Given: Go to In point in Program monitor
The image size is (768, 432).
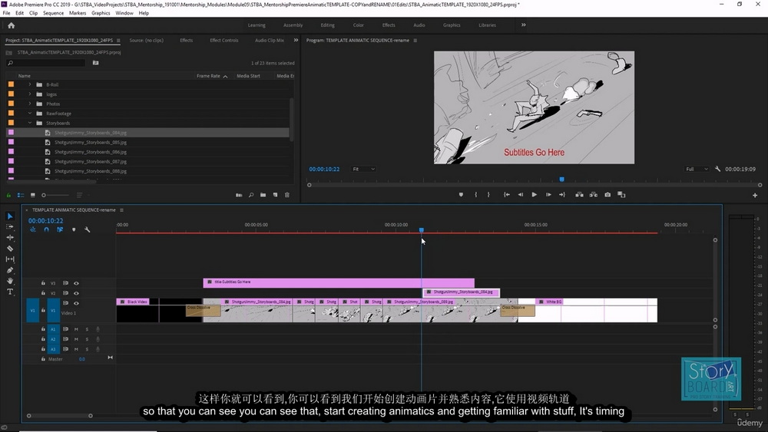Looking at the screenshot, I should pos(507,195).
